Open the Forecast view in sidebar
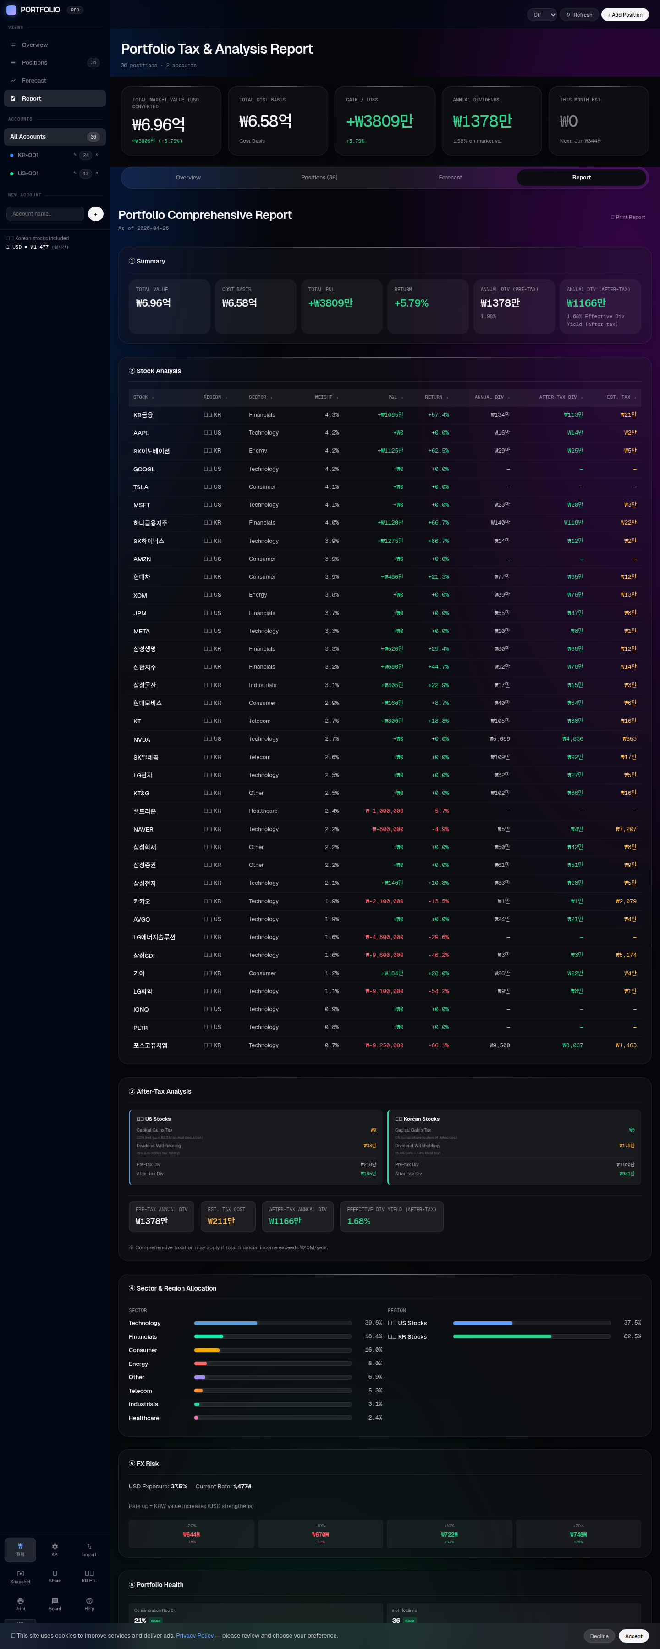The width and height of the screenshot is (660, 1649). [55, 81]
